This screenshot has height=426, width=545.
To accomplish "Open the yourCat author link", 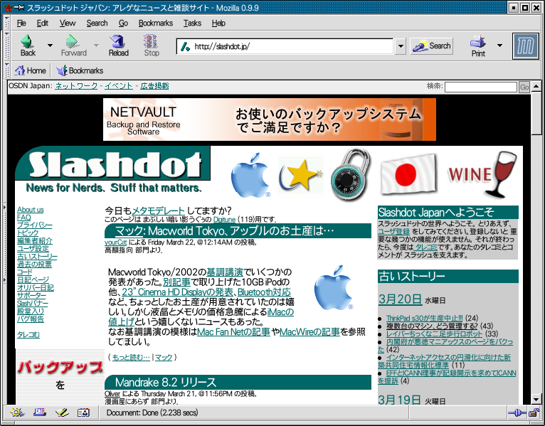I will [x=115, y=243].
